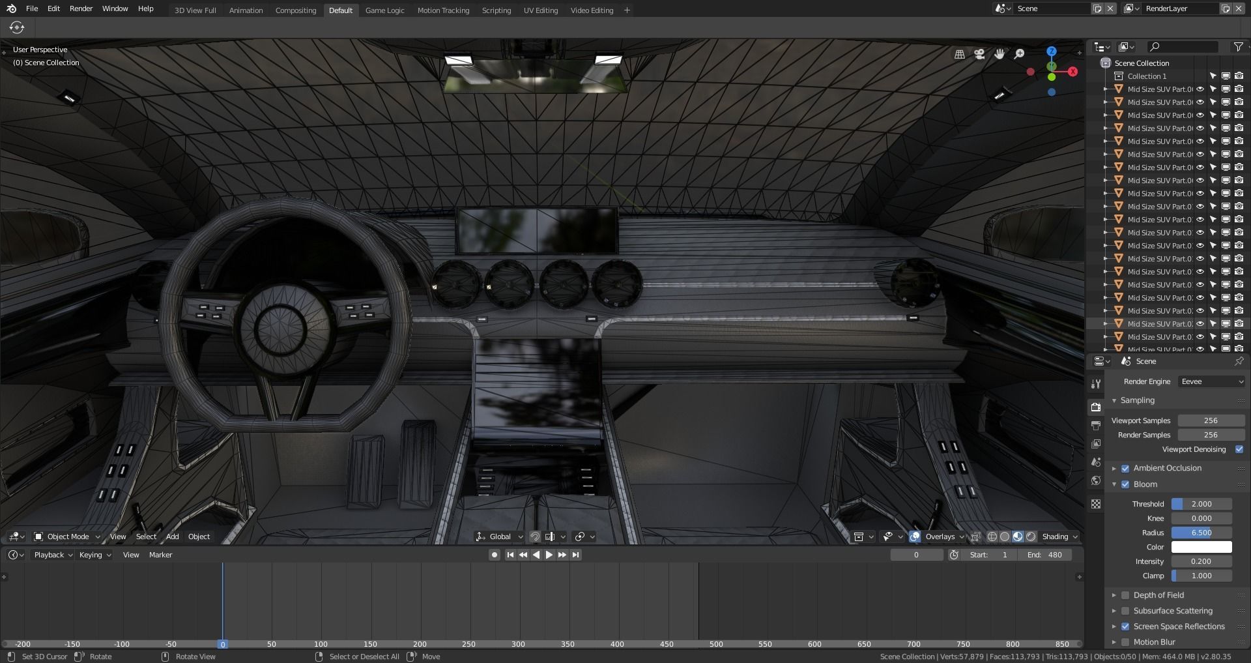1251x663 pixels.
Task: Open the Blender logo application menu
Action: [x=11, y=8]
